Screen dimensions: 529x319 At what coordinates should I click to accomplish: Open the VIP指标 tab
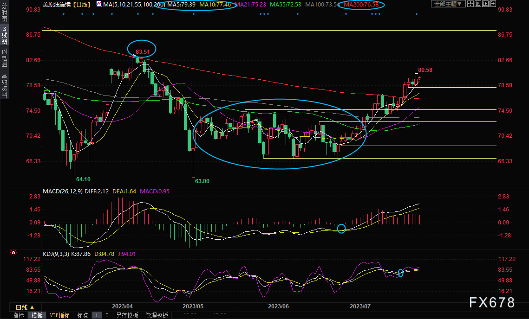[59, 315]
